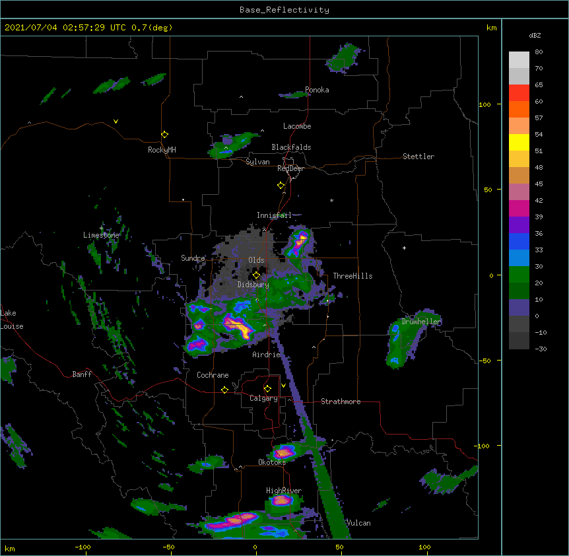
Task: Click the HighRiver town label
Action: pyautogui.click(x=283, y=491)
